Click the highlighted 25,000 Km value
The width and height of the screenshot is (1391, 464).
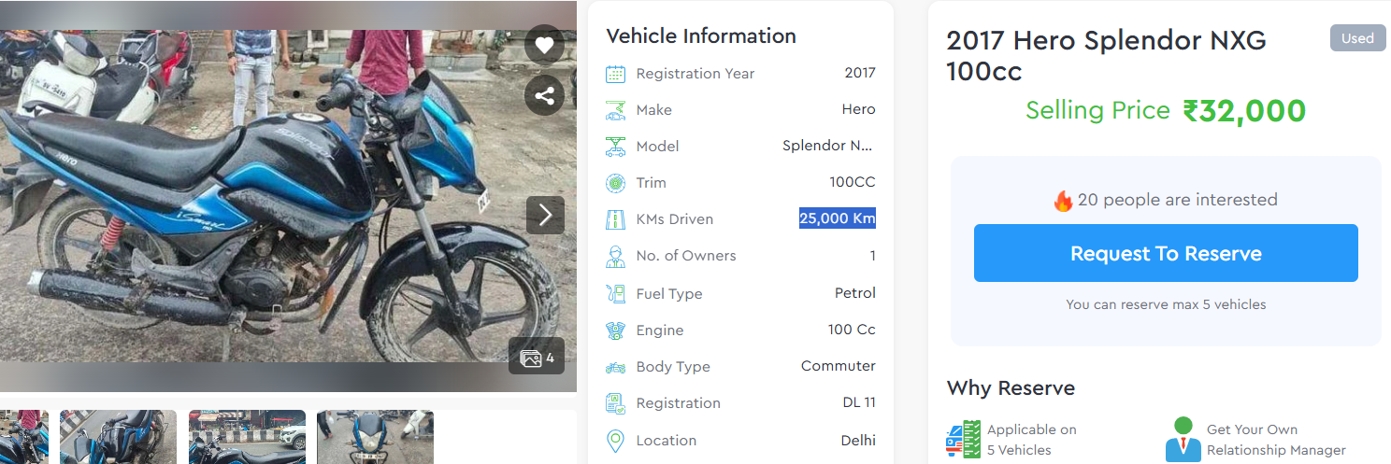click(837, 218)
